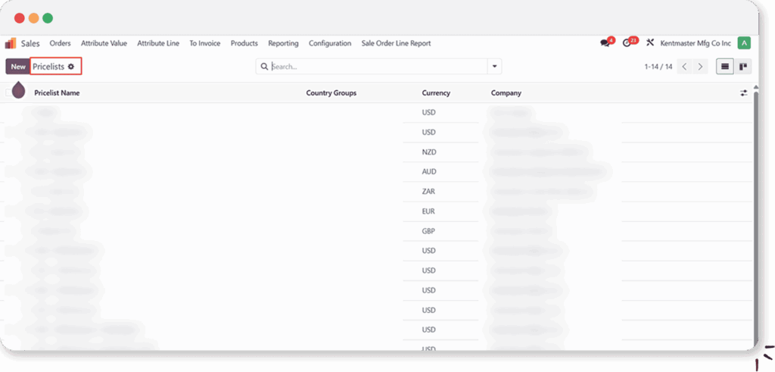Viewport: 775px width, 372px height.
Task: Open the Orders menu
Action: [x=60, y=43]
